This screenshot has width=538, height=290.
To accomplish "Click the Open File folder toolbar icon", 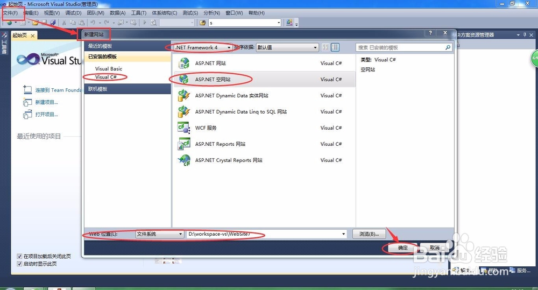I will tap(36, 23).
